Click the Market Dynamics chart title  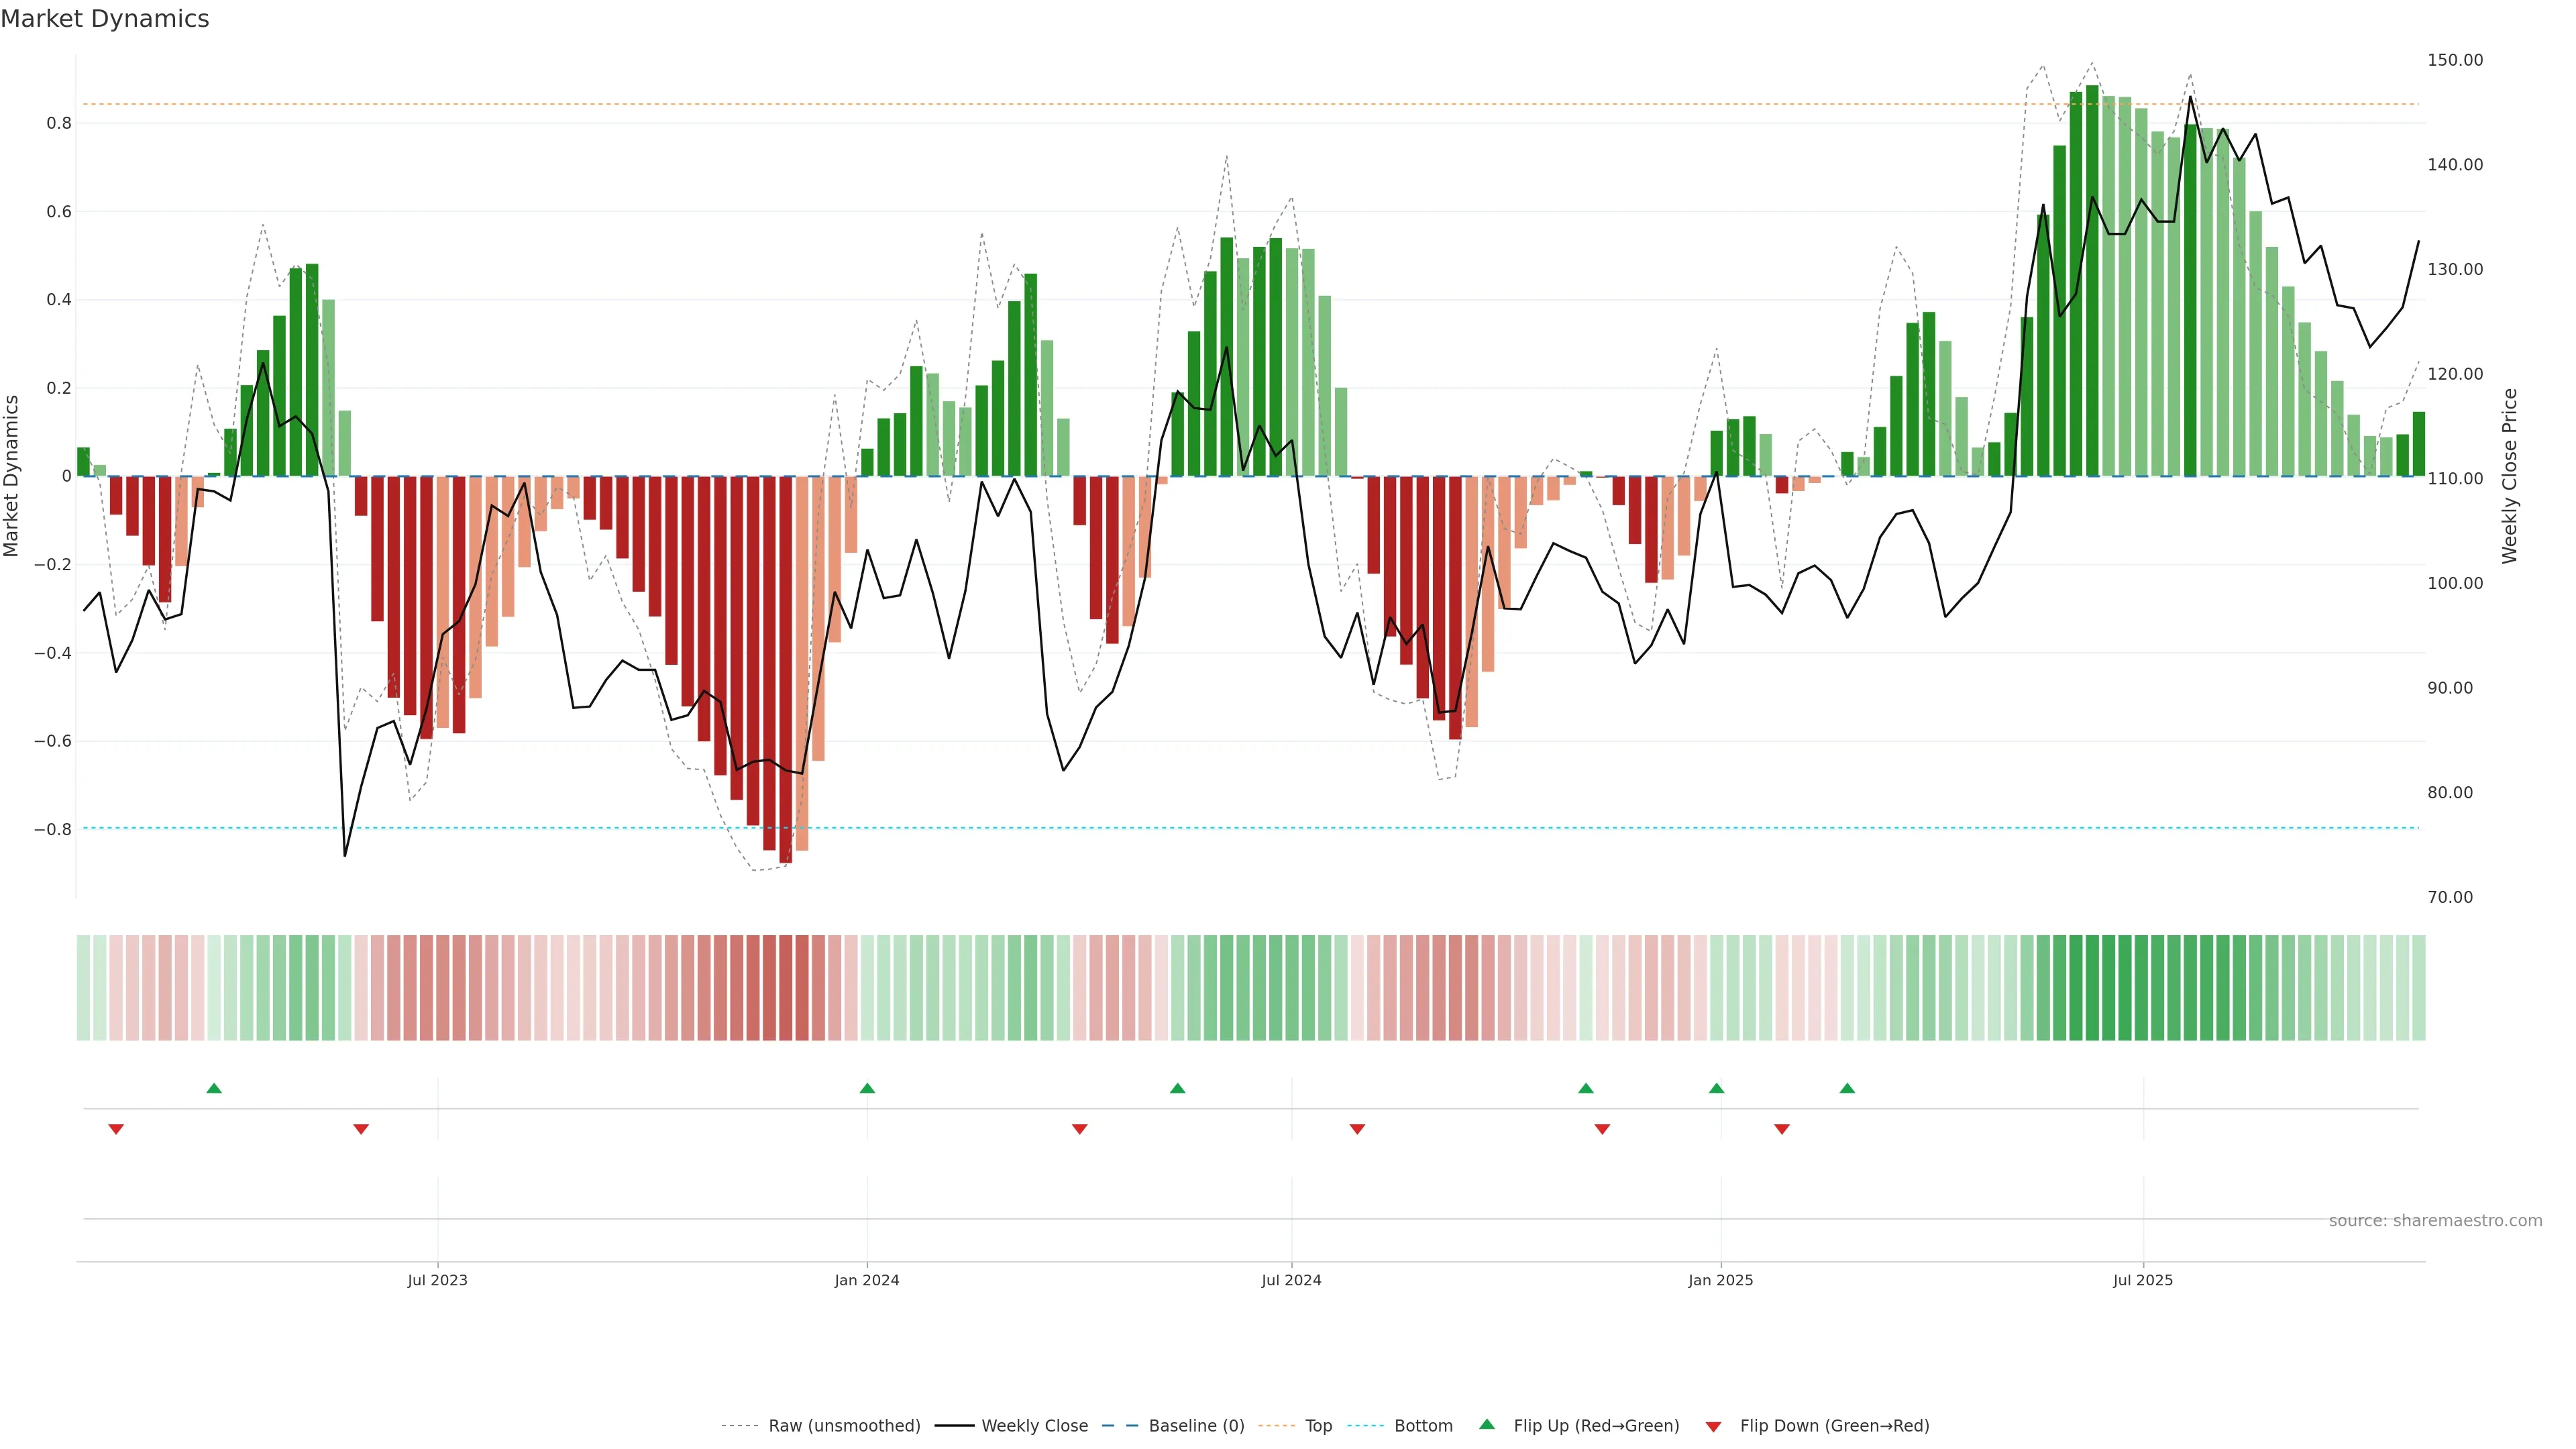tap(105, 19)
